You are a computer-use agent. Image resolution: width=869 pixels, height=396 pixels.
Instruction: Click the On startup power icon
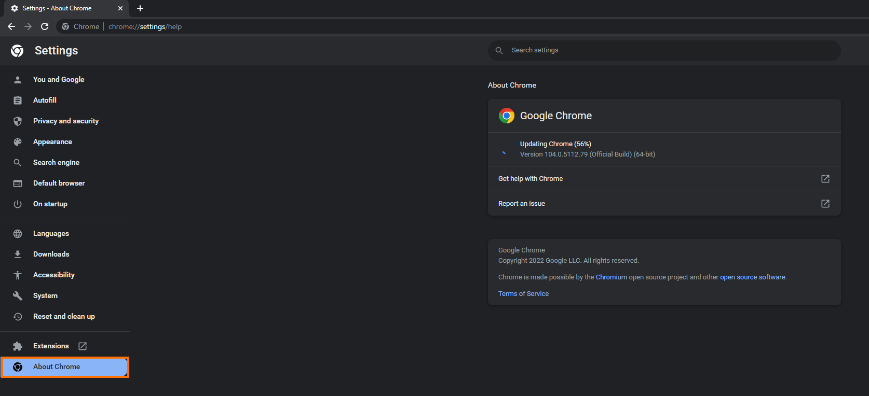[x=18, y=204]
